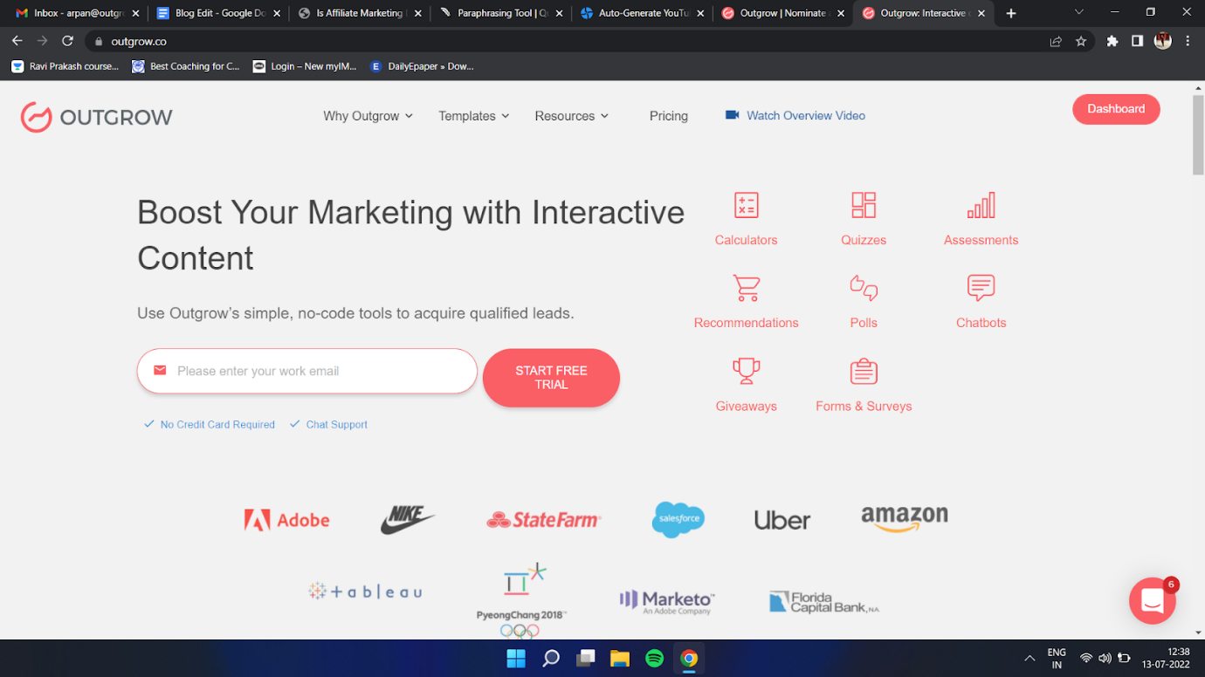Open the Resources dropdown menu

[x=571, y=116]
